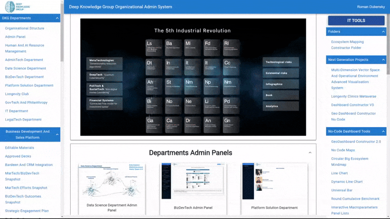
Task: Collapse Business Development And Sales Platform section
Action: point(57,135)
